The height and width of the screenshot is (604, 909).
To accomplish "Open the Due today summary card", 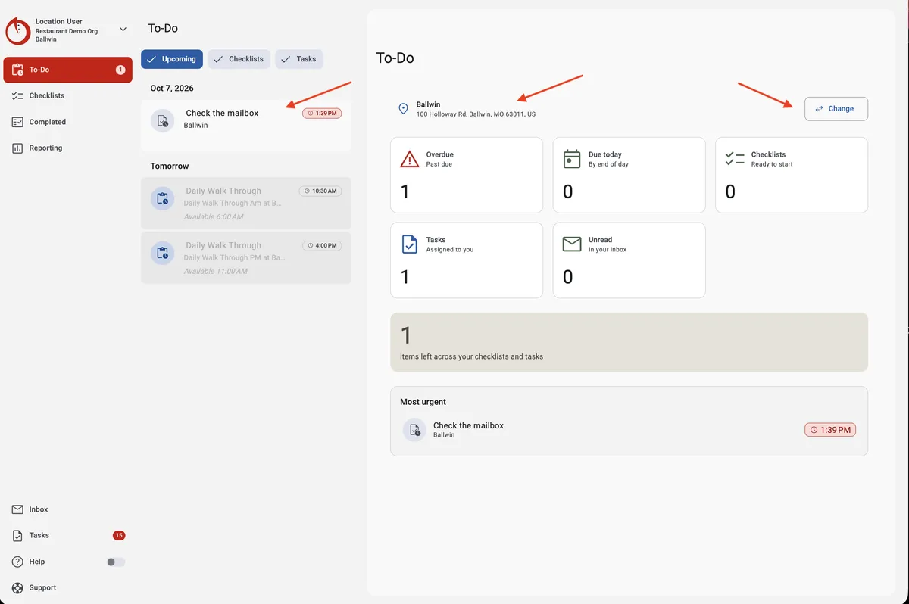I will click(x=629, y=175).
